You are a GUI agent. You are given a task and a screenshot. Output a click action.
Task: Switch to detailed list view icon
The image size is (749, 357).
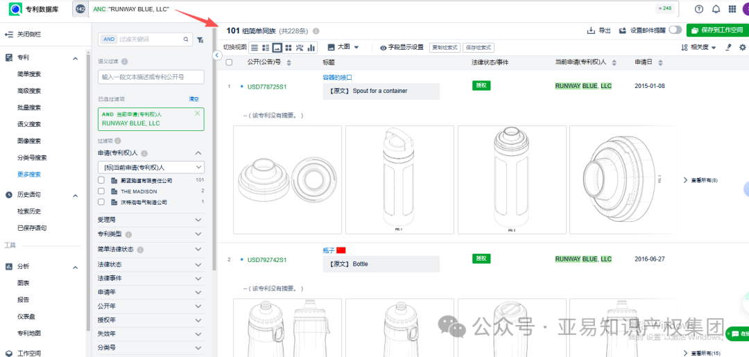pyautogui.click(x=266, y=47)
